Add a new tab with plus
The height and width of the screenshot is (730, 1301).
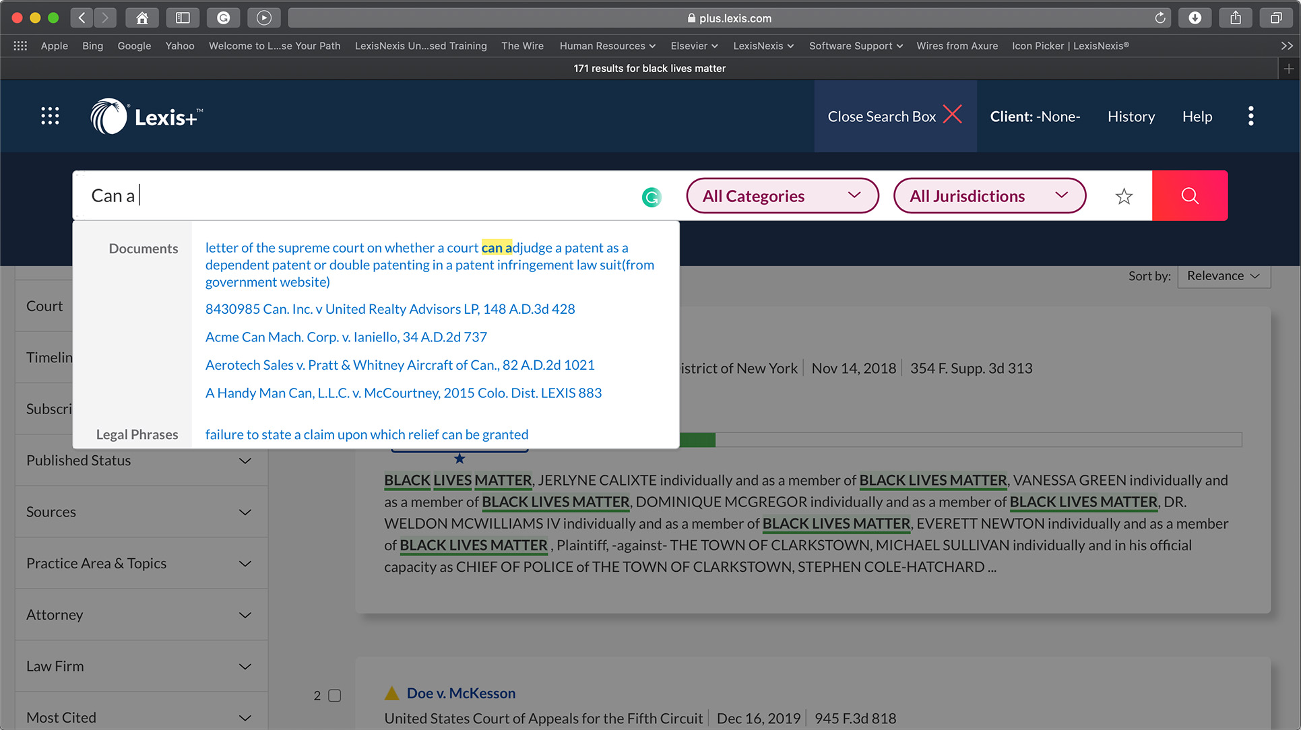[1288, 69]
